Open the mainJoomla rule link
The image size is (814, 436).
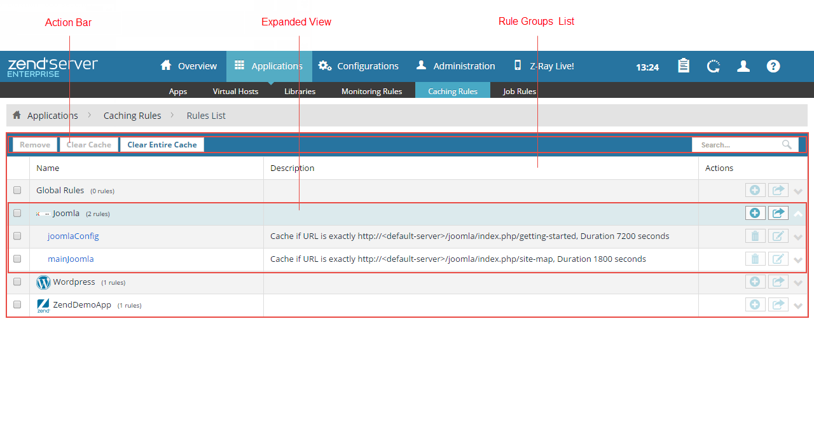click(x=71, y=259)
